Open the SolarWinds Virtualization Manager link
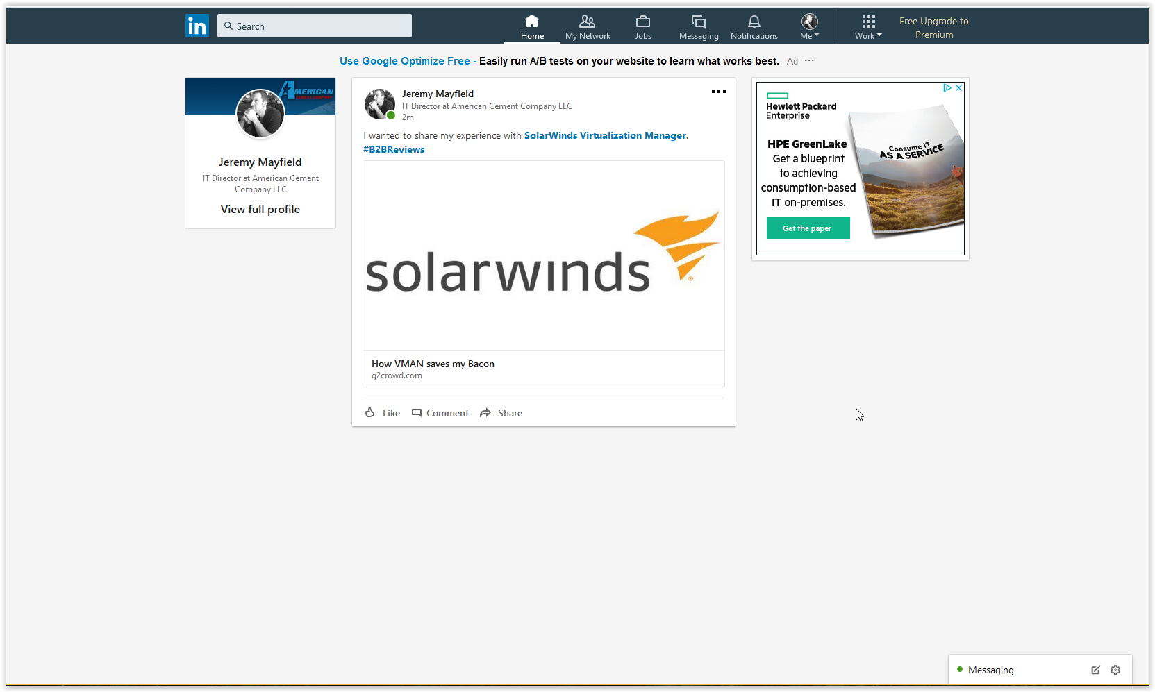 [x=605, y=135]
